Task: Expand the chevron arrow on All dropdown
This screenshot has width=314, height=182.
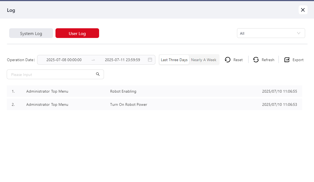Action: tap(298, 33)
